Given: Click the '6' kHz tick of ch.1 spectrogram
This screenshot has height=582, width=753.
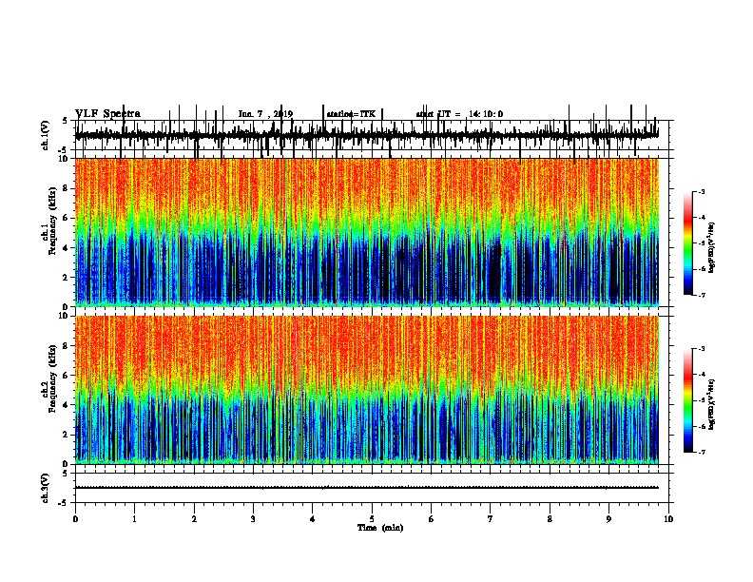Looking at the screenshot, I should coord(67,218).
